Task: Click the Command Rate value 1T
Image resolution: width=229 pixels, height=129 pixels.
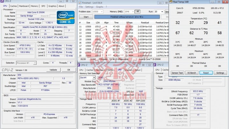Action: coord(198,115)
